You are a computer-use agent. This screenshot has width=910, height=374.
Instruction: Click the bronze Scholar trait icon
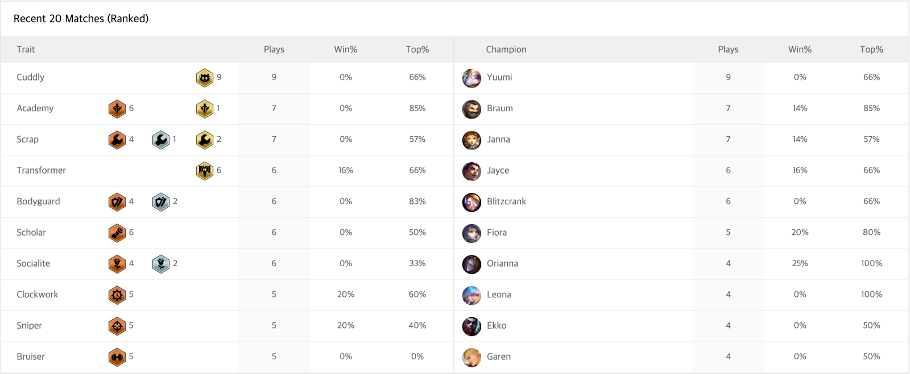(117, 233)
